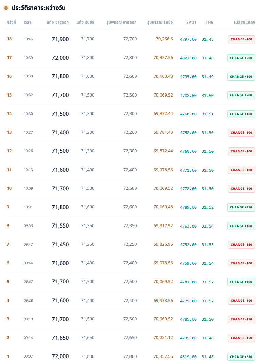Click the CHANGE +200 badge at 10:39
The height and width of the screenshot is (364, 260).
241,58
